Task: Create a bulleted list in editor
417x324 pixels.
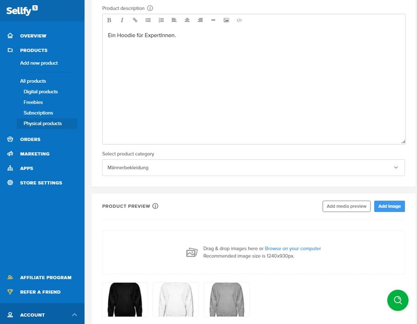Action: 148,20
